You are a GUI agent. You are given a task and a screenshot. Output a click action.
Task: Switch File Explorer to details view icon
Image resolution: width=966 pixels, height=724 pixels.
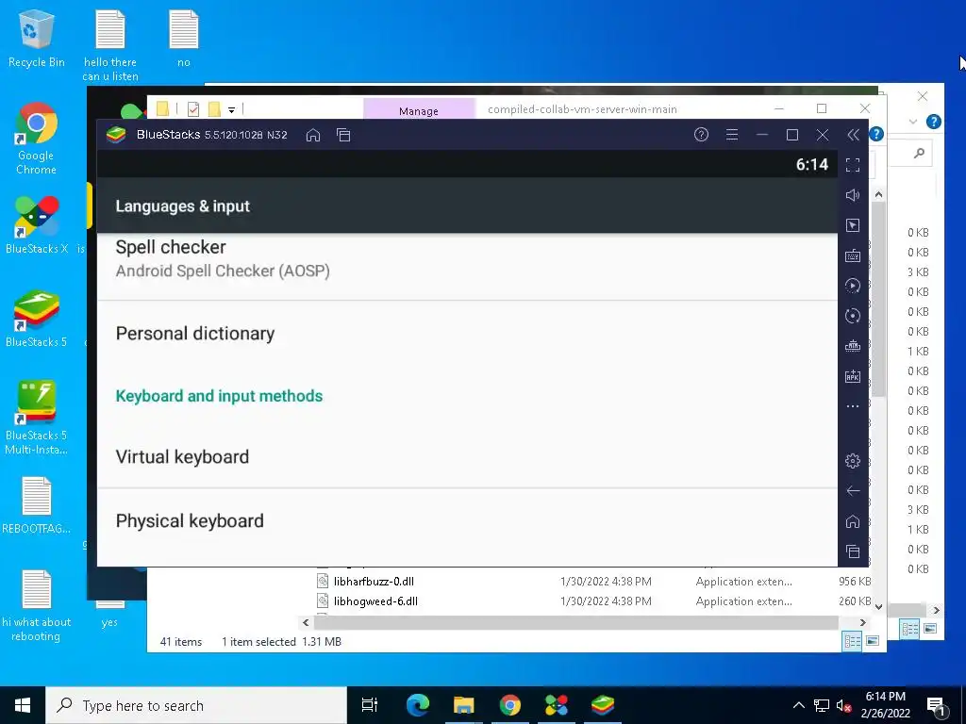pos(853,641)
